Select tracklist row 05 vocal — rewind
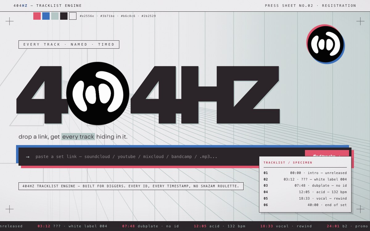This screenshot has width=370, height=231. point(305,198)
